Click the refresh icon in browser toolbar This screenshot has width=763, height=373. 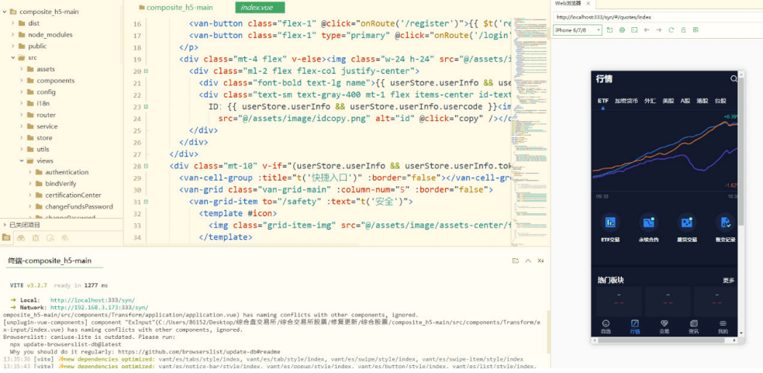point(672,30)
